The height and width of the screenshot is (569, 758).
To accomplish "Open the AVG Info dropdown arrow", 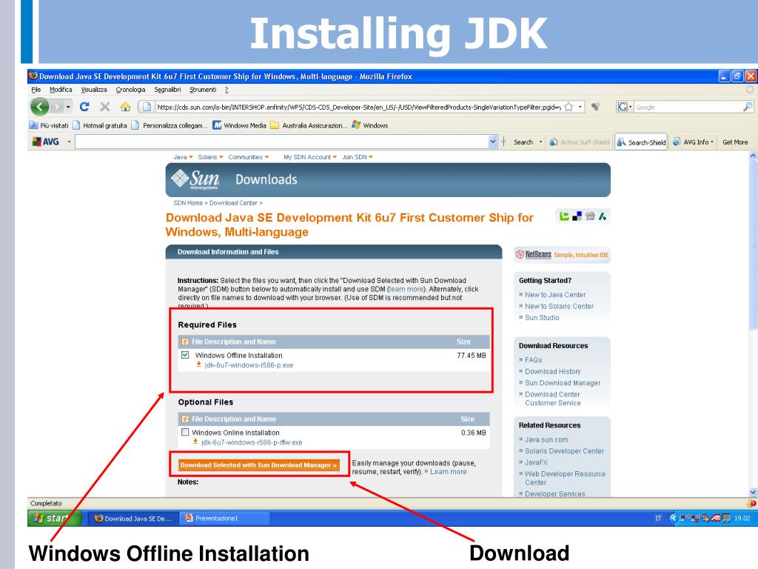I will 712,142.
